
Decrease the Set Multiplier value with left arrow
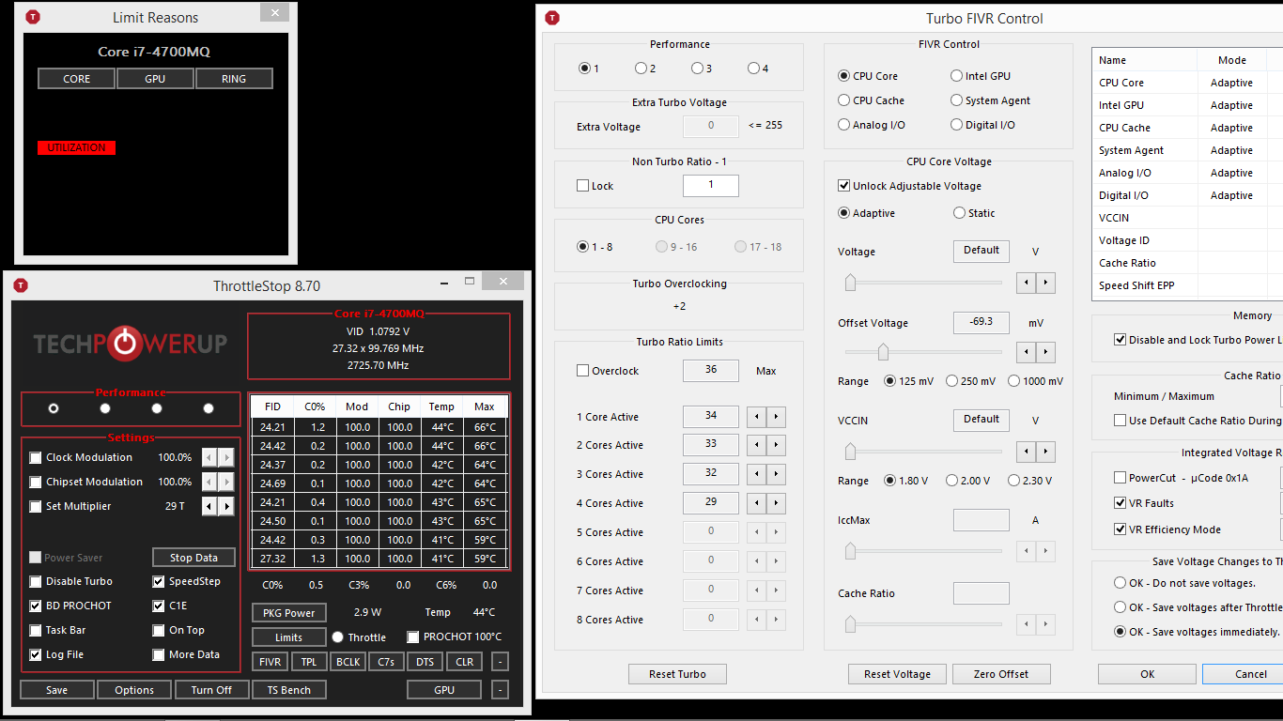click(x=210, y=506)
